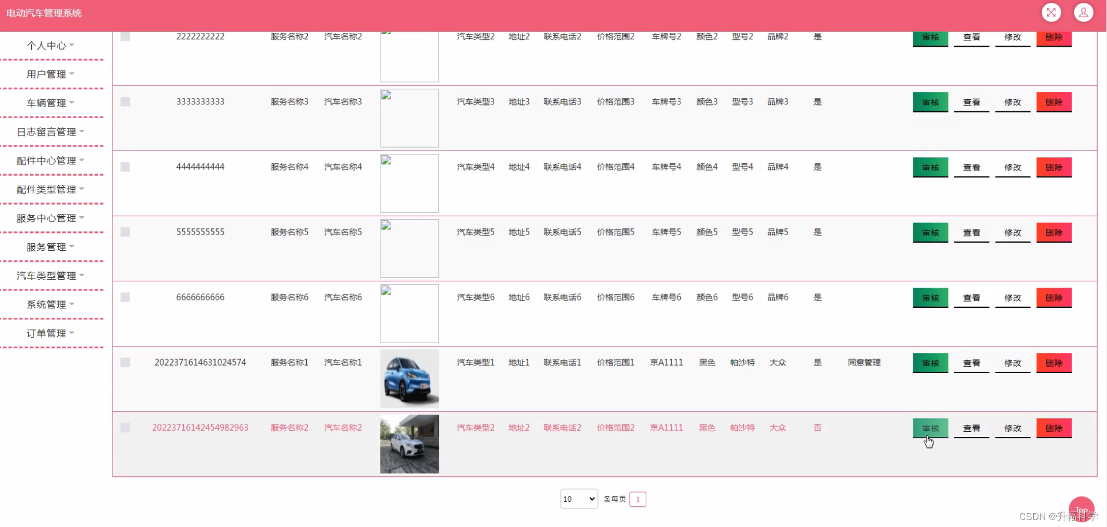
Task: Click 查看 button for 服务名称5
Action: [972, 232]
